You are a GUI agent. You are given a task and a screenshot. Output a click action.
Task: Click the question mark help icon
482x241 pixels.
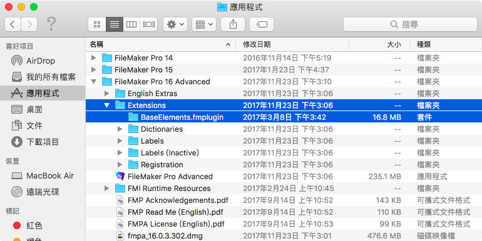[x=51, y=24]
